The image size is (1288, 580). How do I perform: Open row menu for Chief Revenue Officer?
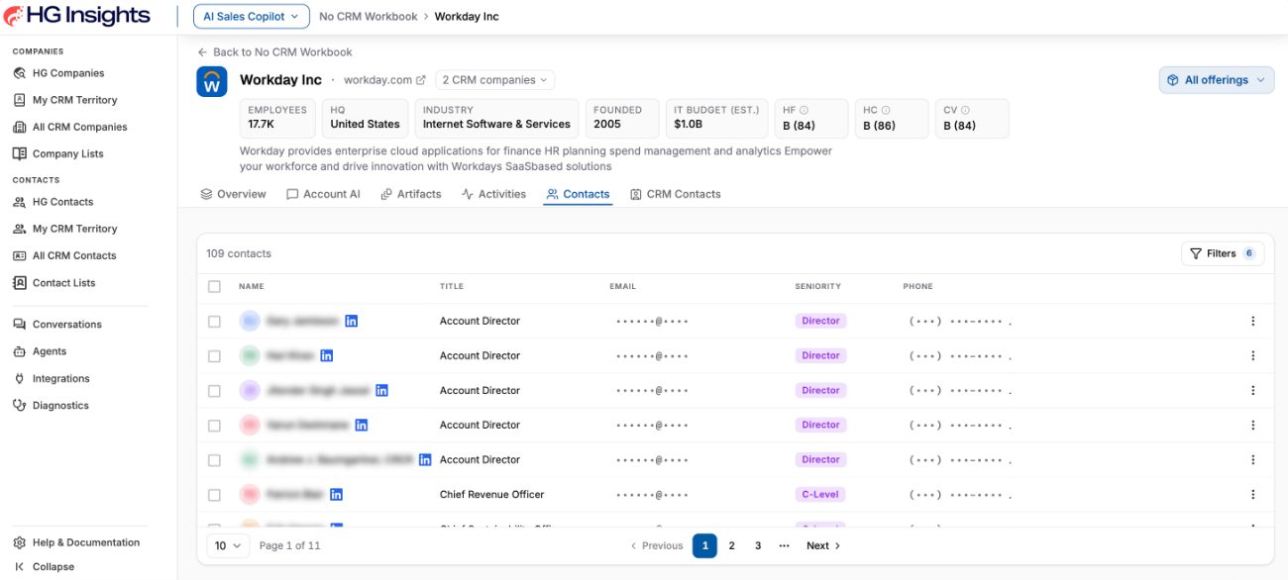click(x=1252, y=494)
